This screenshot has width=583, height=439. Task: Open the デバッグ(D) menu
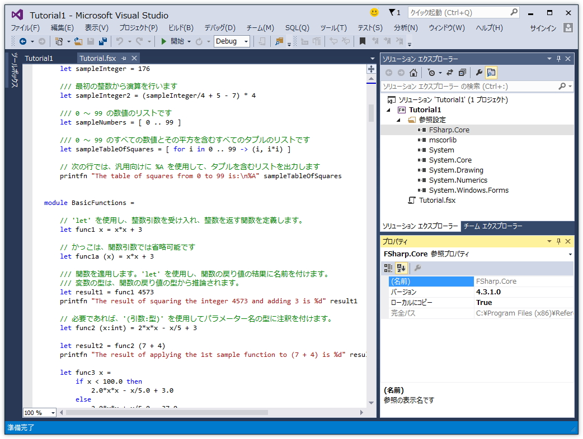[220, 27]
